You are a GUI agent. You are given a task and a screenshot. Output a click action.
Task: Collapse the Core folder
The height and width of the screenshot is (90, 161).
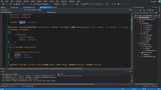point(137,21)
